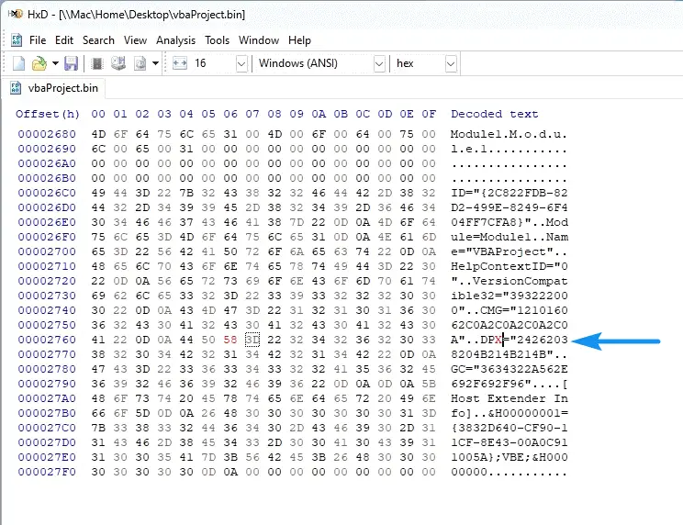This screenshot has width=683, height=525.
Task: Click the bytes-per-row width icon
Action: click(180, 63)
